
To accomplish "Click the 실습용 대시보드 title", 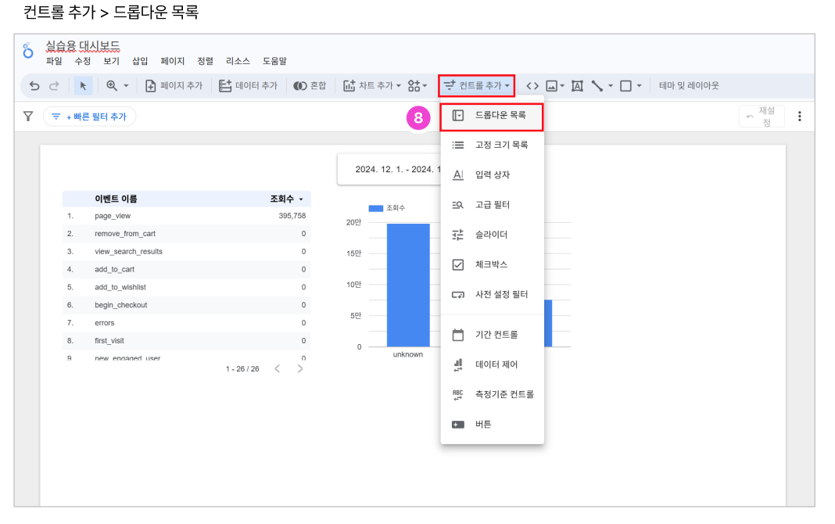I will click(x=83, y=46).
